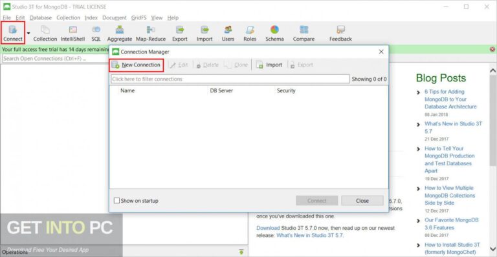Open 'How to Install Studio 3T' post
This screenshot has width=497, height=257.
pyautogui.click(x=452, y=248)
